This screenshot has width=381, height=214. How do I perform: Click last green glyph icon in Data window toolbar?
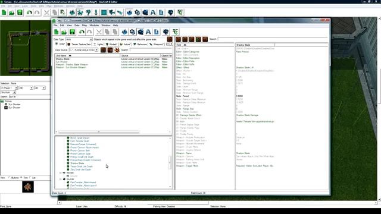click(175, 32)
